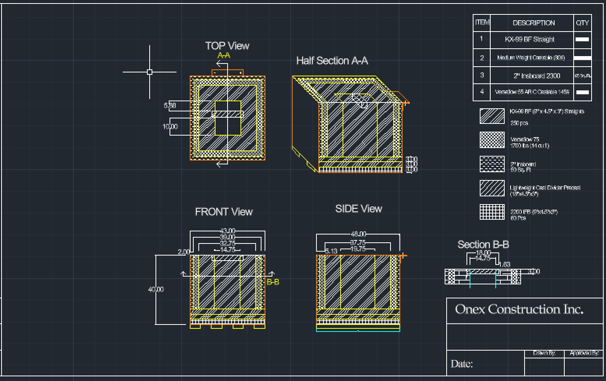Select the 48.00 dimension in the Side view
Screen dimensions: 606x381
(x=359, y=234)
